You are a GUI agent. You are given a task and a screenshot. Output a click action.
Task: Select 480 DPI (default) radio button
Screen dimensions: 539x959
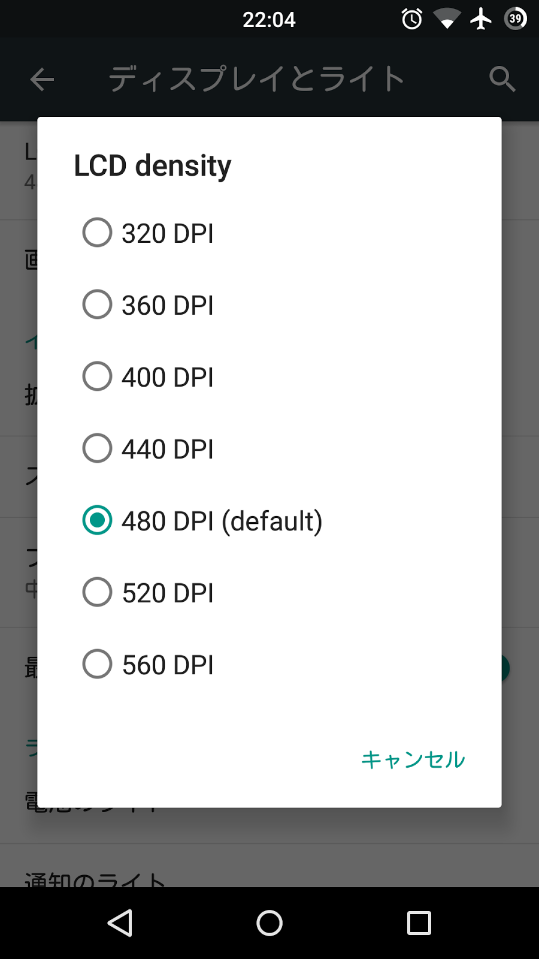tap(97, 520)
